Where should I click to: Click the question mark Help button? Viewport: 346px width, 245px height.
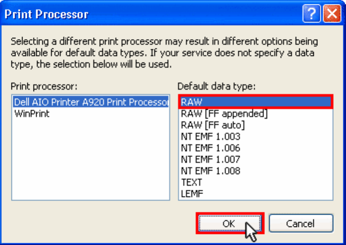(x=311, y=15)
